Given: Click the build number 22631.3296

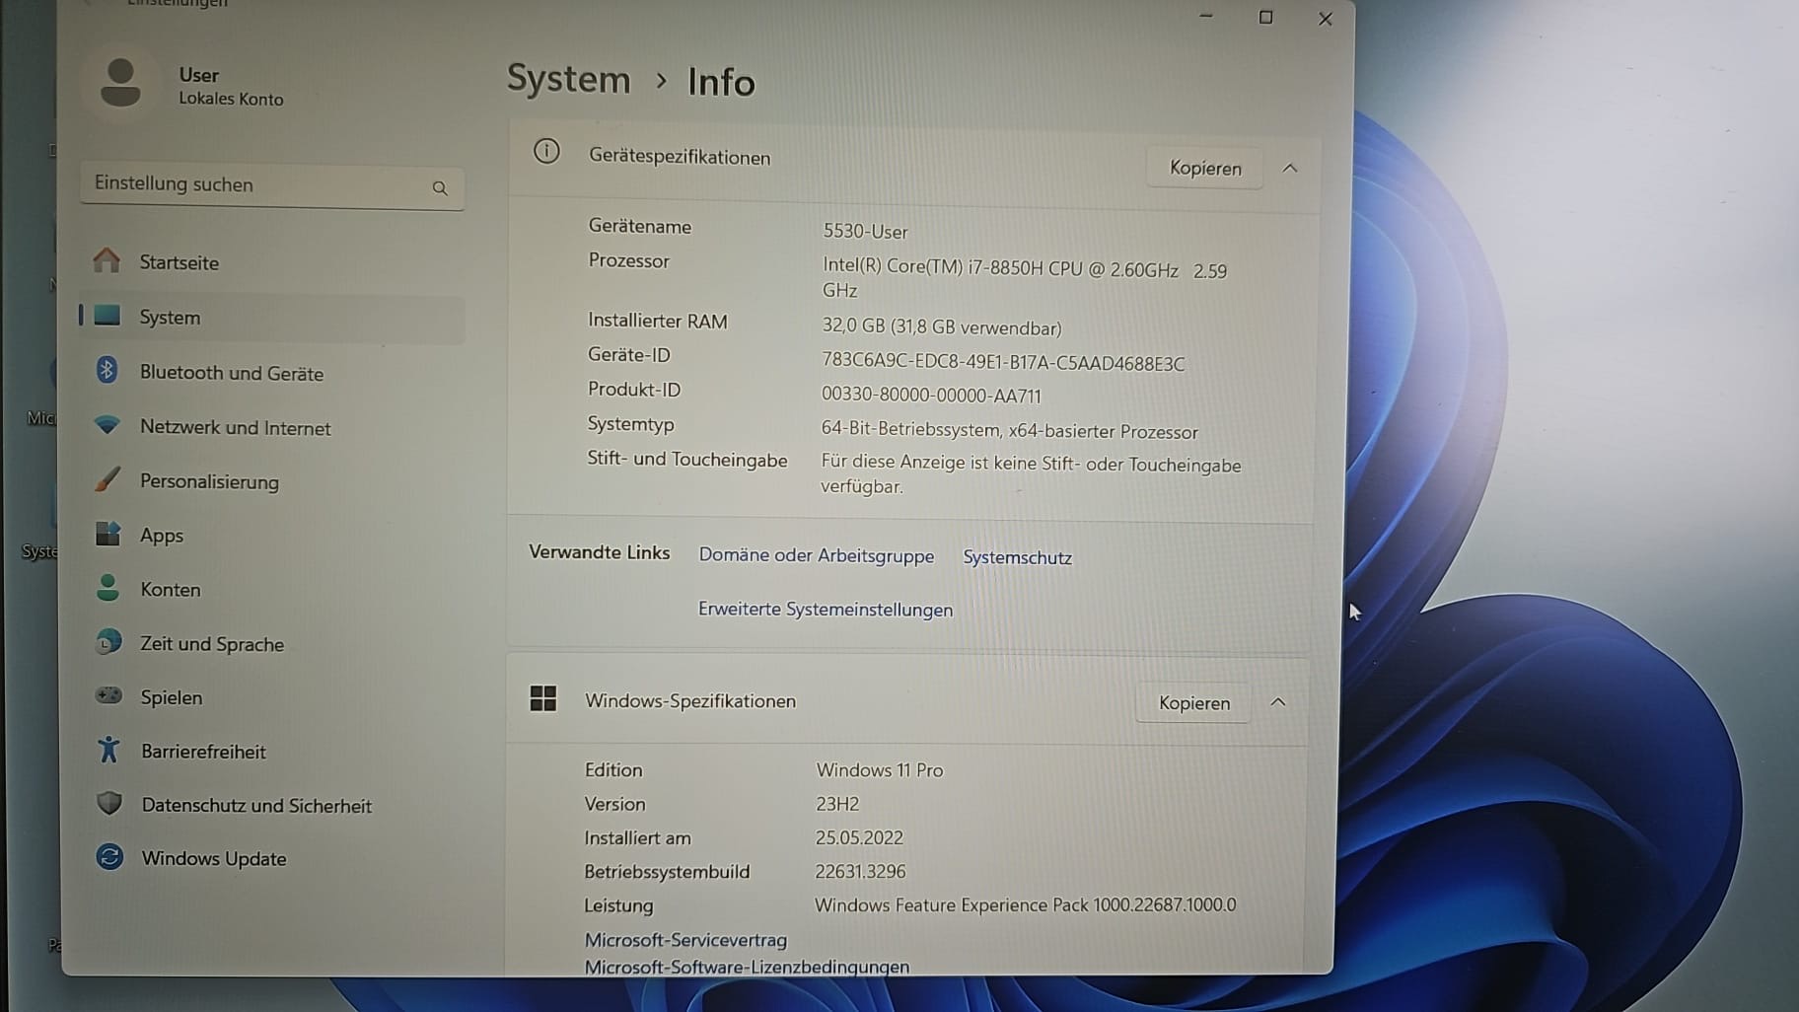Looking at the screenshot, I should [860, 871].
